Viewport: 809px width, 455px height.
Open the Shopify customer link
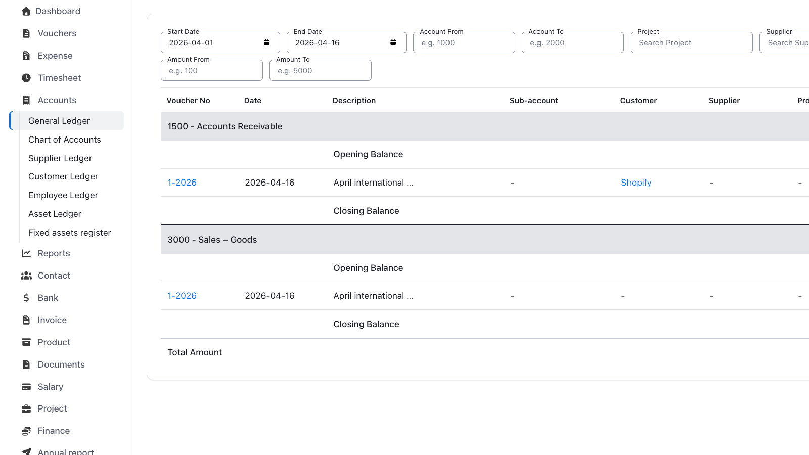636,183
